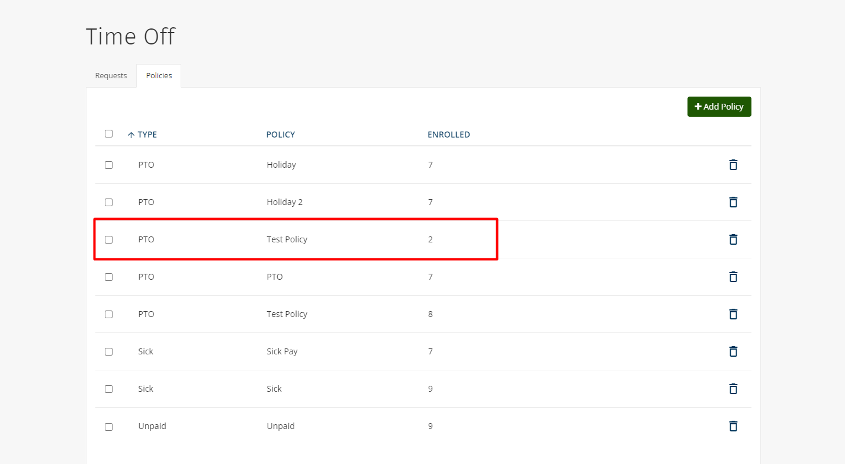
Task: Check the box for the Sick policy with 9 enrolled
Action: [108, 389]
